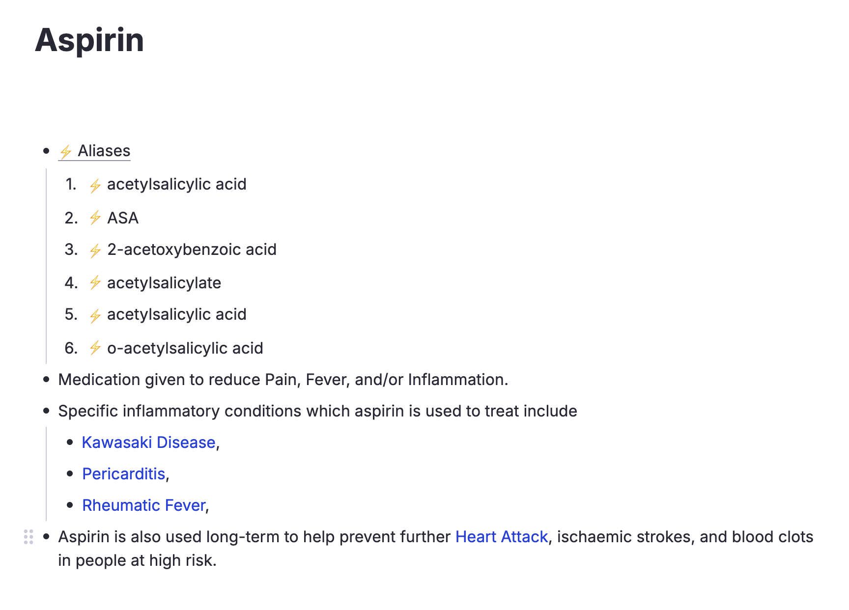Click lightning icon beside o-acetylsalicylic acid
This screenshot has height=610, width=849.
coord(95,348)
